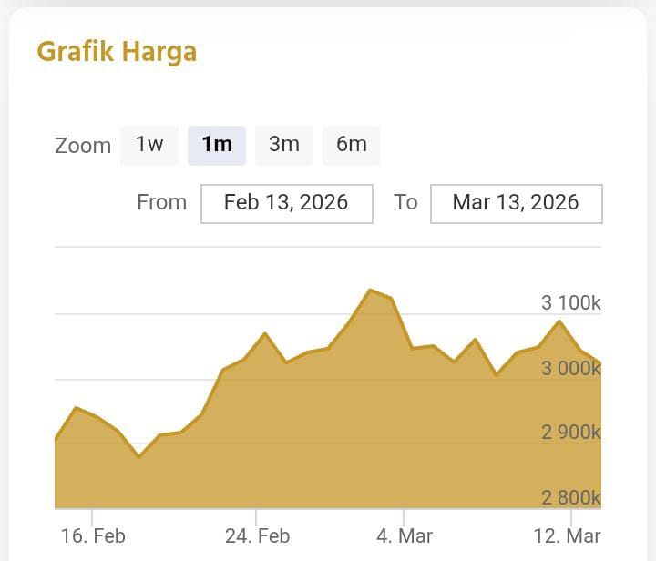656x561 pixels.
Task: Click the 3 100k price label
Action: click(570, 303)
